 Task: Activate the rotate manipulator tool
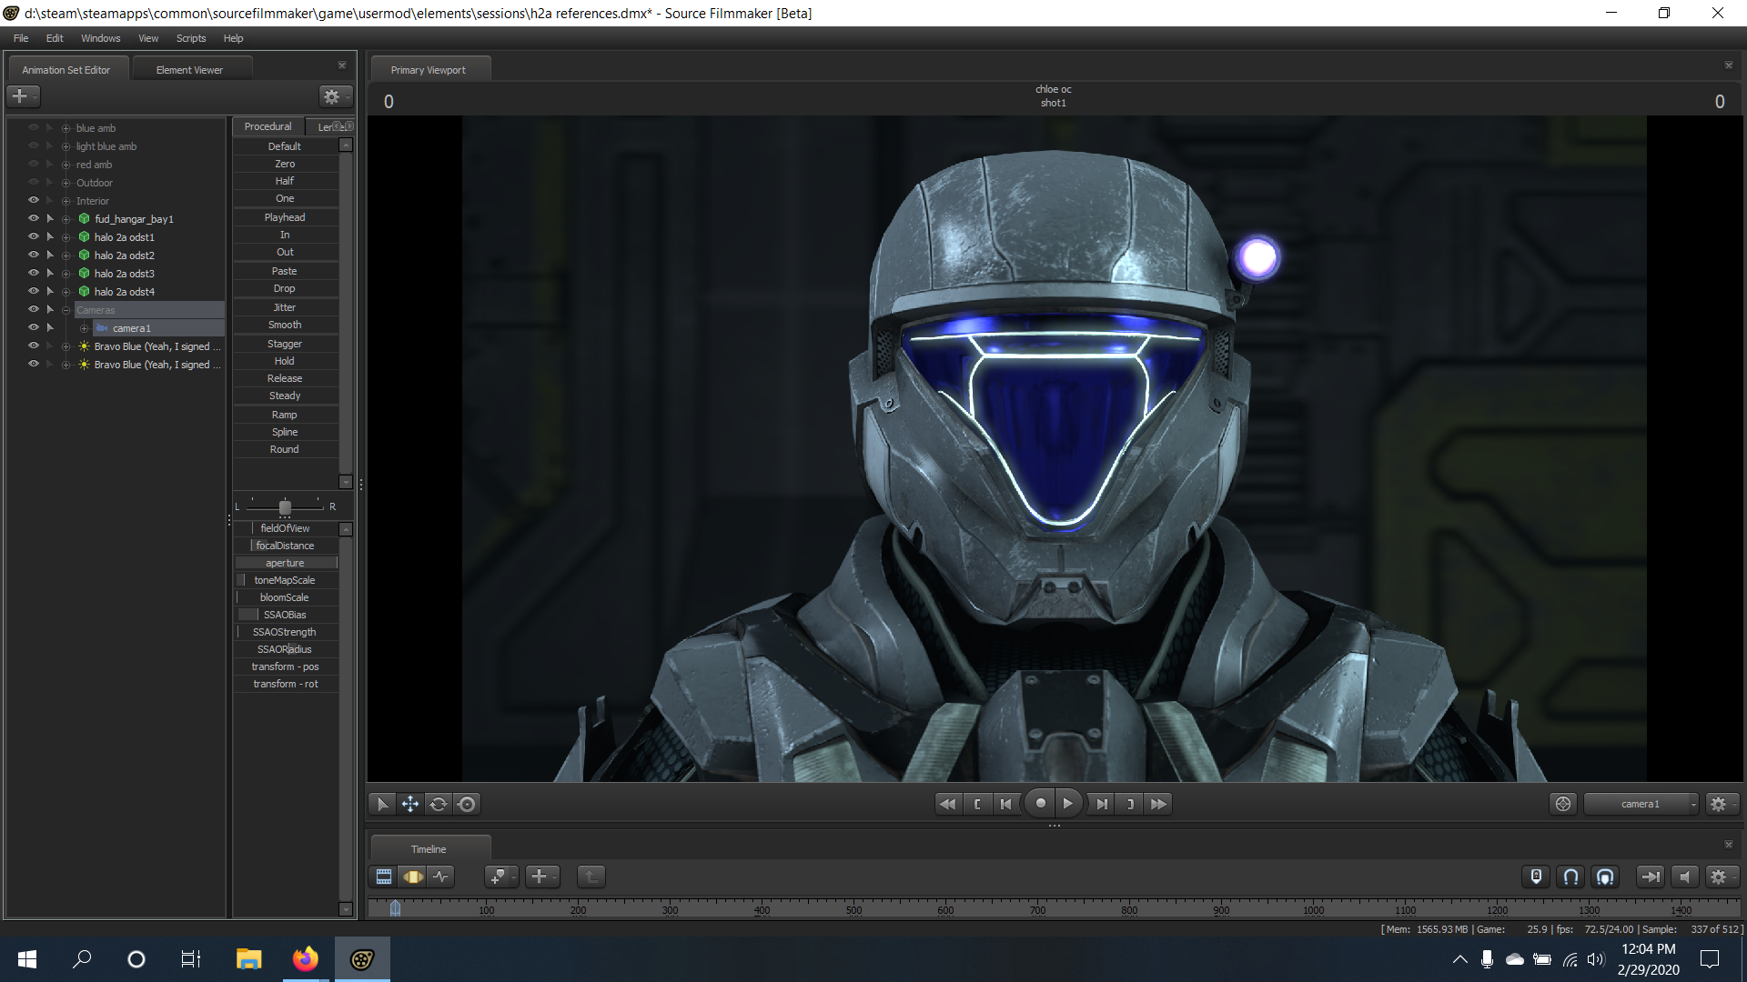tap(439, 804)
